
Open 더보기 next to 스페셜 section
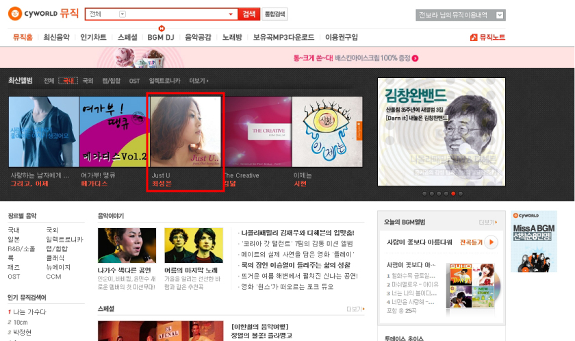pos(355,309)
